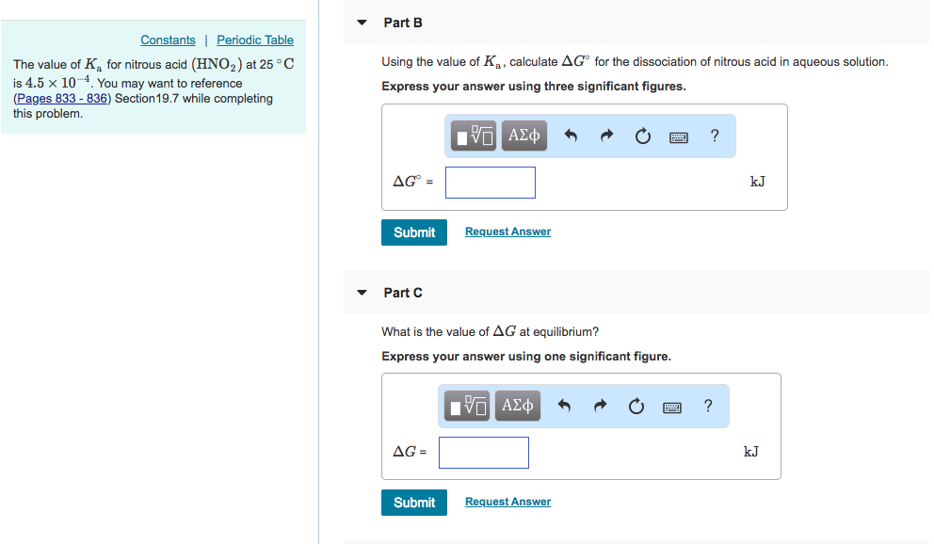Viewport: 934px width, 544px height.
Task: Open equation editor help in Part B
Action: (714, 136)
